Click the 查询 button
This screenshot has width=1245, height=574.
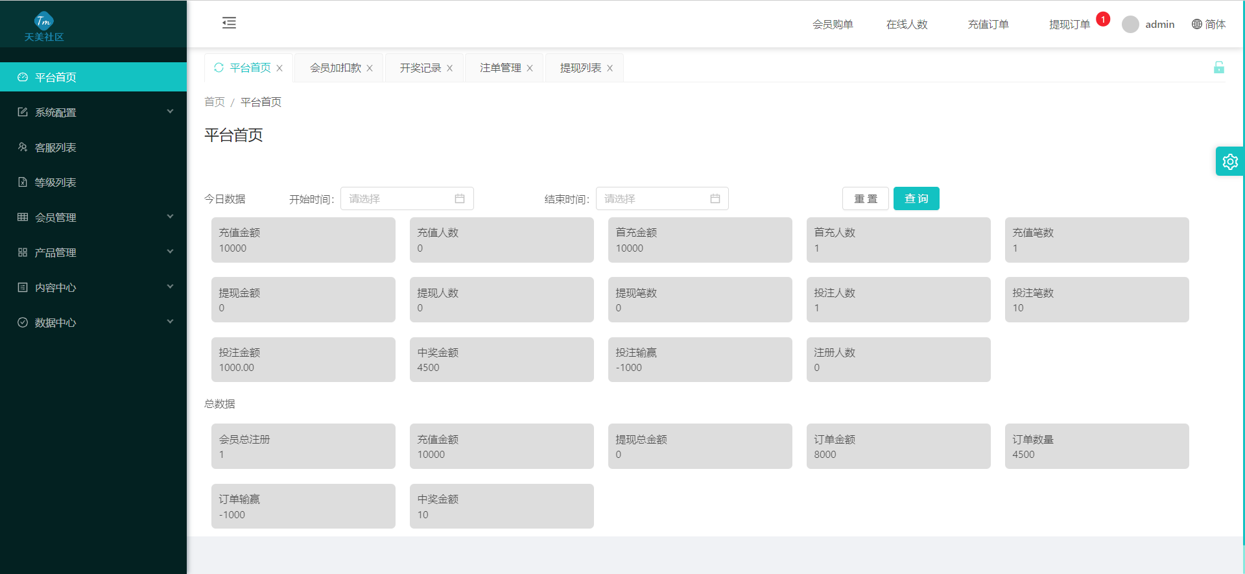pyautogui.click(x=916, y=198)
